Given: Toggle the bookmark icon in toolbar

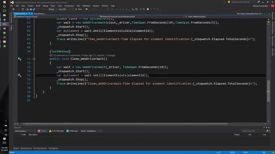Looking at the screenshot, I should pos(148,9).
